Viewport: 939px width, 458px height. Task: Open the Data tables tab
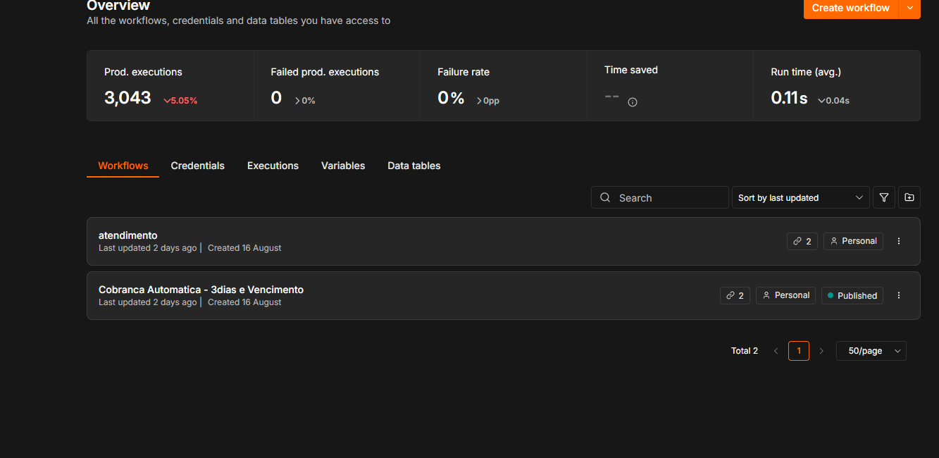[414, 166]
